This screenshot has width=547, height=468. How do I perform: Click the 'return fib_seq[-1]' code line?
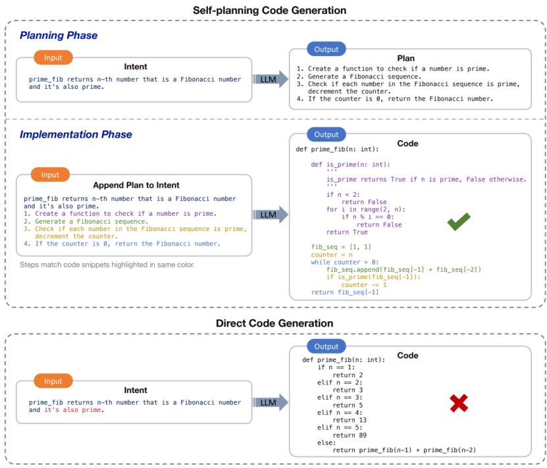pyautogui.click(x=345, y=292)
